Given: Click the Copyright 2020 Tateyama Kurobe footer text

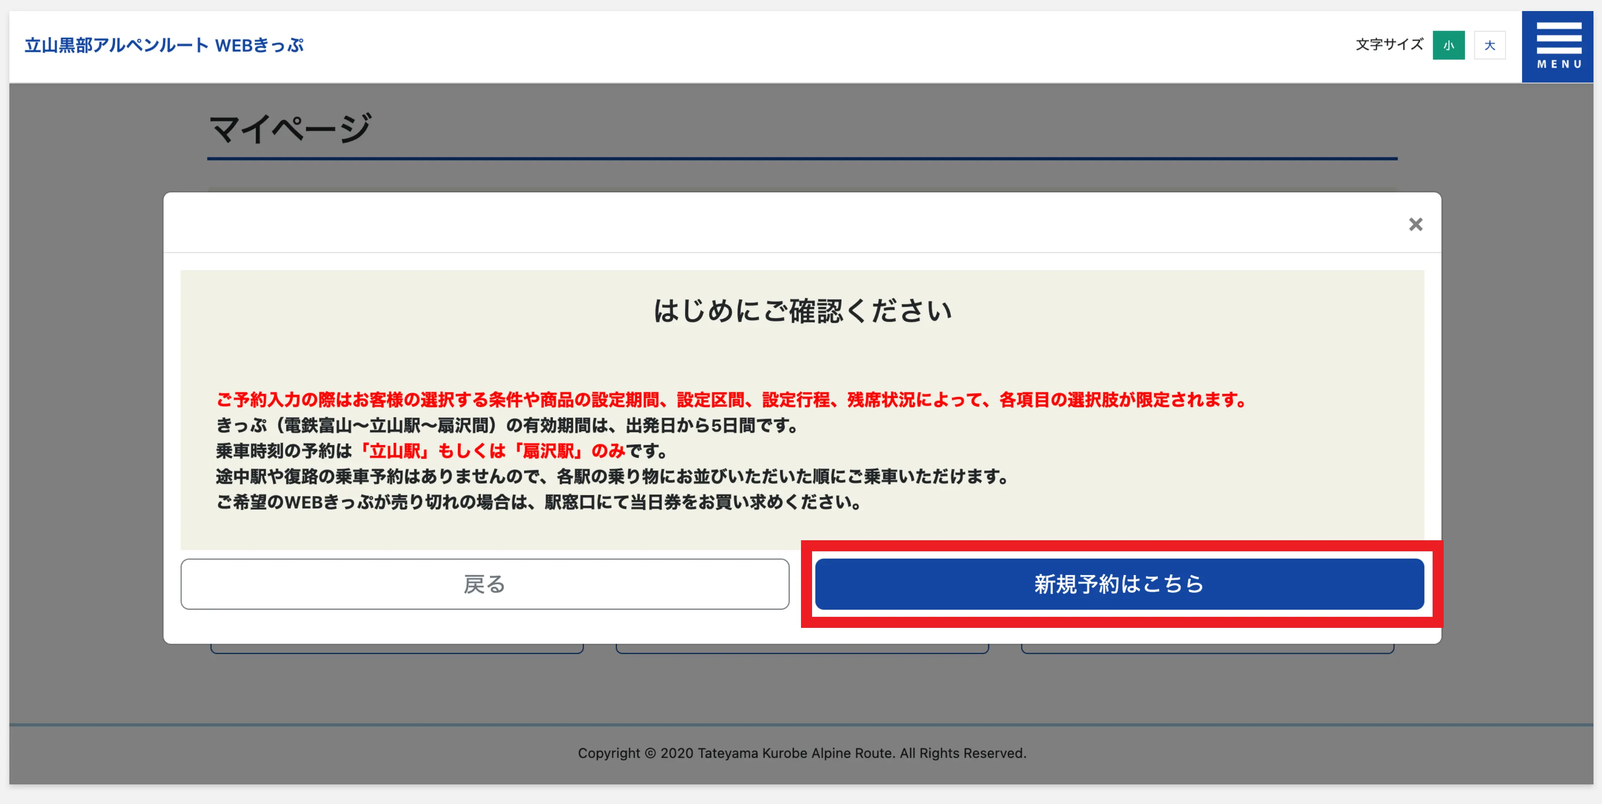Looking at the screenshot, I should (801, 753).
